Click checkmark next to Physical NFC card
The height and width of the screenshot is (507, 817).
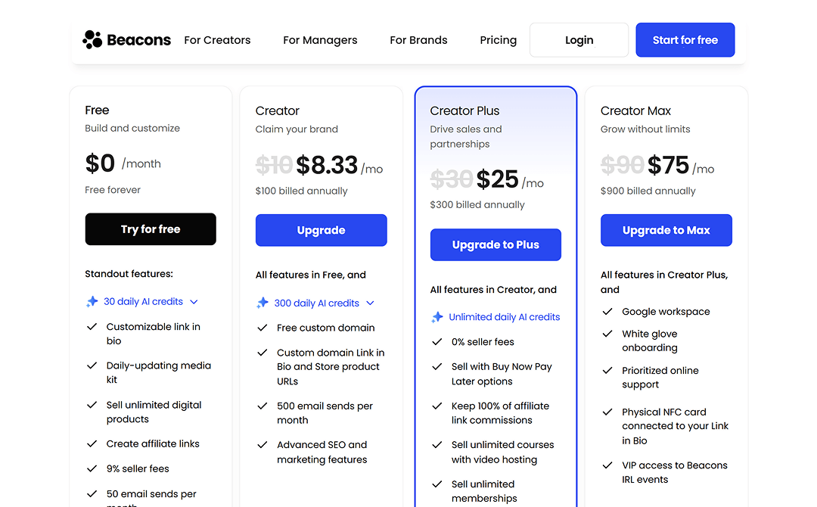pos(607,412)
